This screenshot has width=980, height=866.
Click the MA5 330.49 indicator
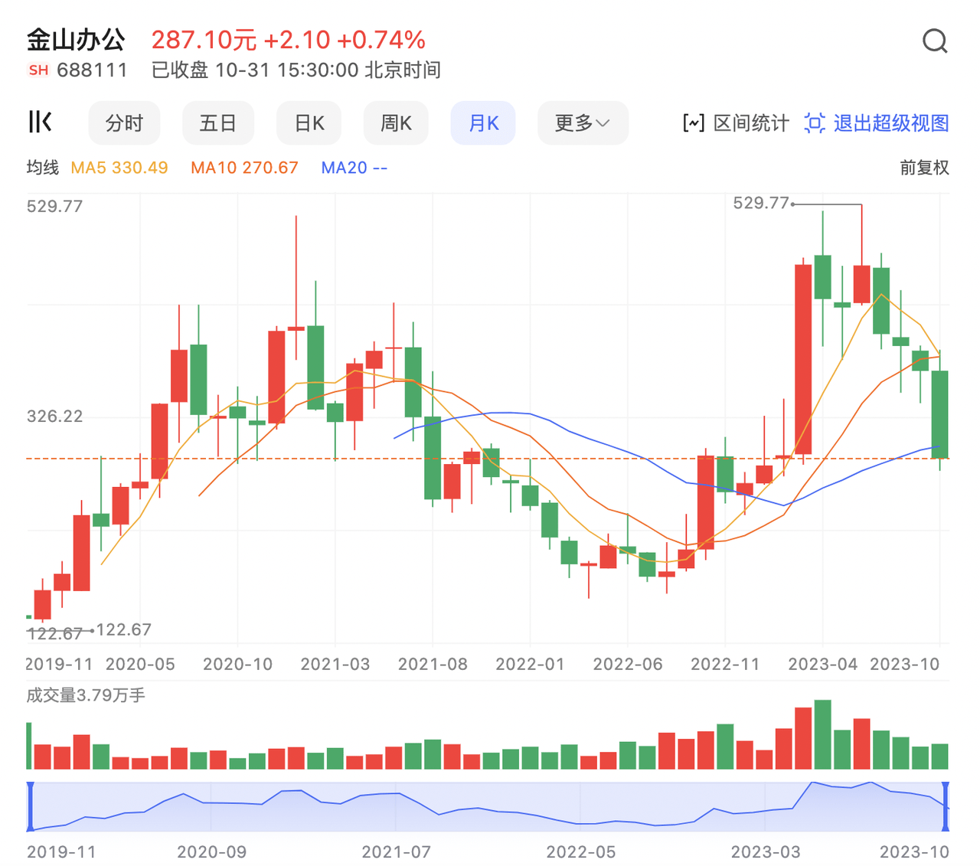tap(119, 168)
